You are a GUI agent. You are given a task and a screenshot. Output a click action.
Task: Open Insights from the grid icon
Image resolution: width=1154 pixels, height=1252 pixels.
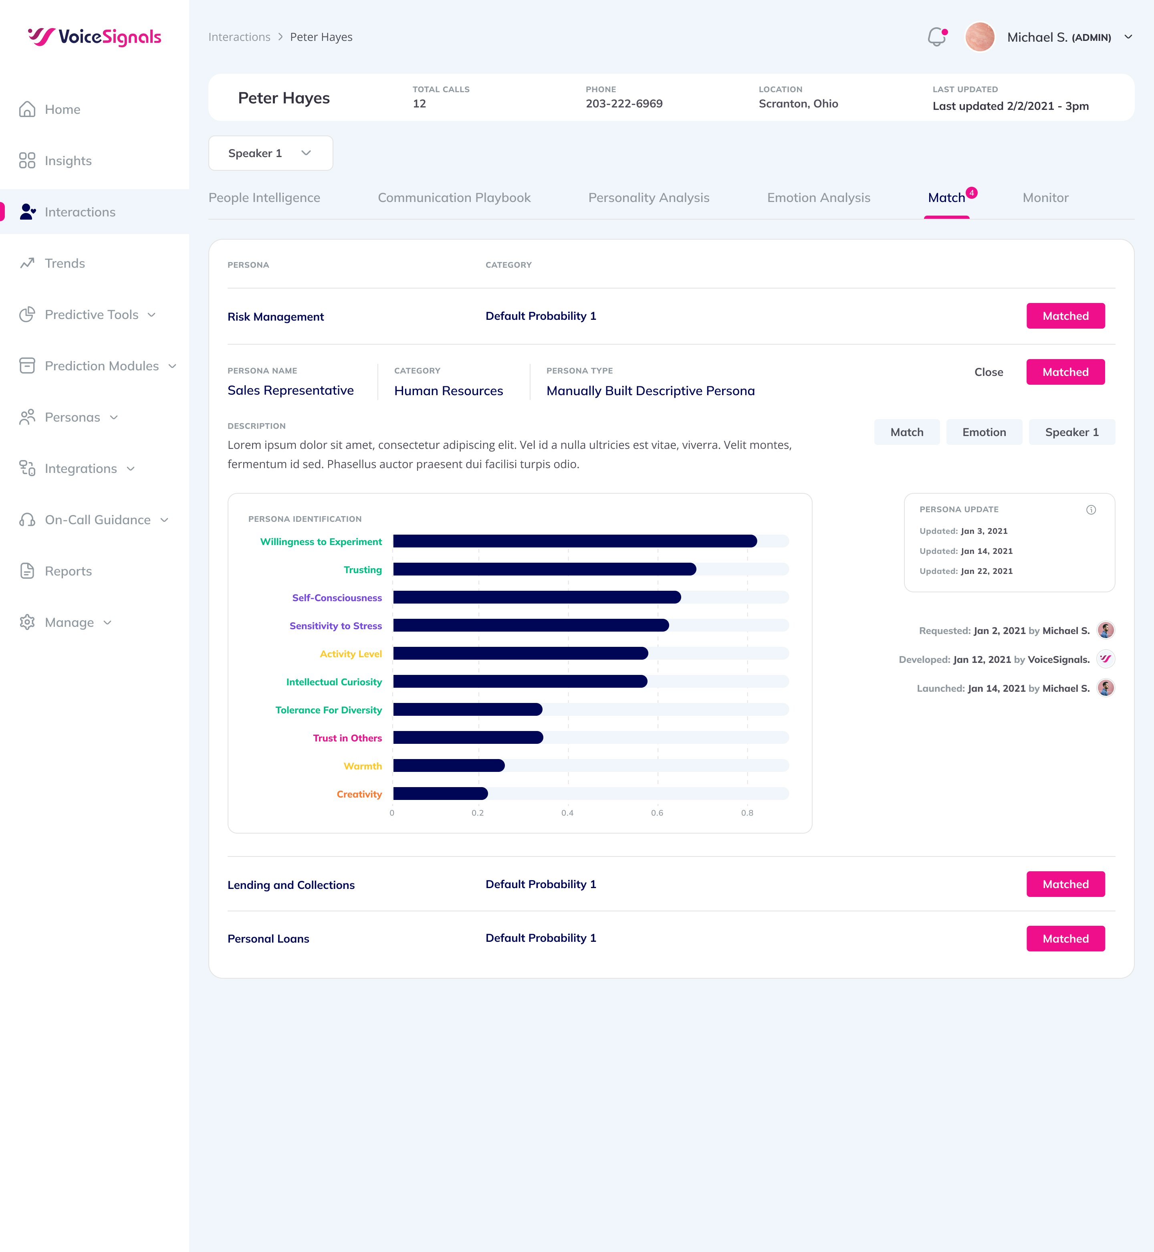pos(27,160)
